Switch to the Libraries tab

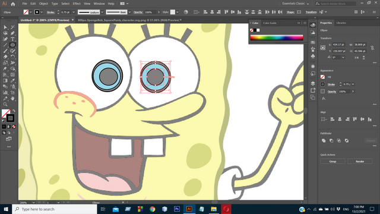click(x=341, y=23)
